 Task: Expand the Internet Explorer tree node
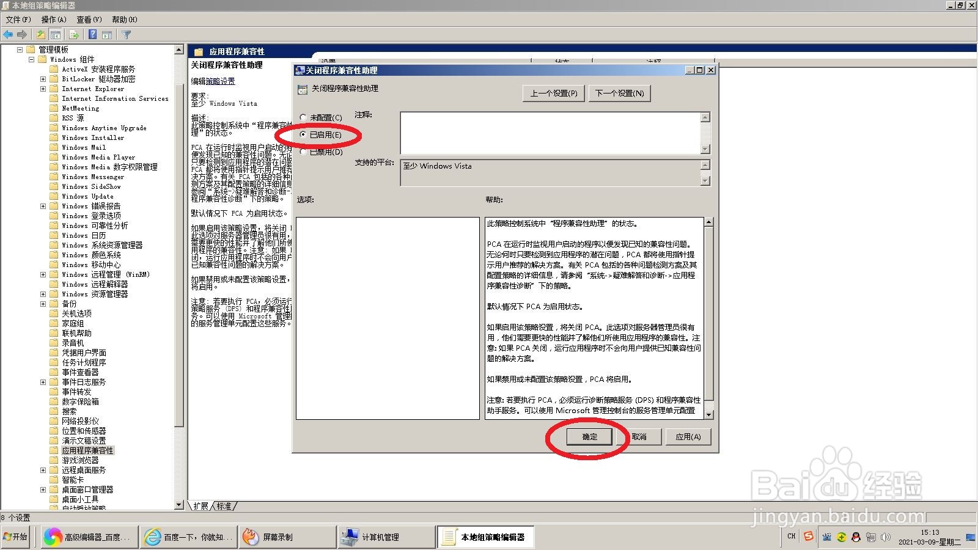pos(43,89)
